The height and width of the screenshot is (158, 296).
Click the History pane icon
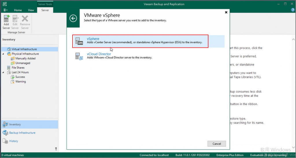pos(5,141)
